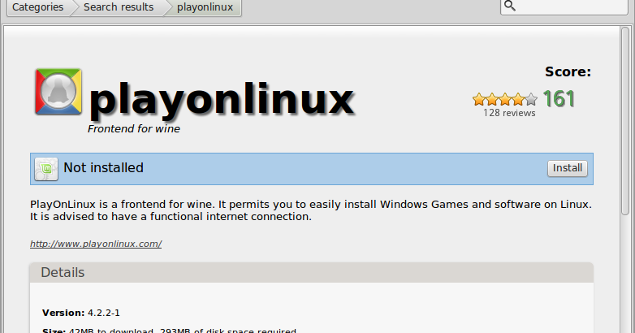The height and width of the screenshot is (333, 635).
Task: Click the magnifier icon in search box
Action: click(x=510, y=6)
